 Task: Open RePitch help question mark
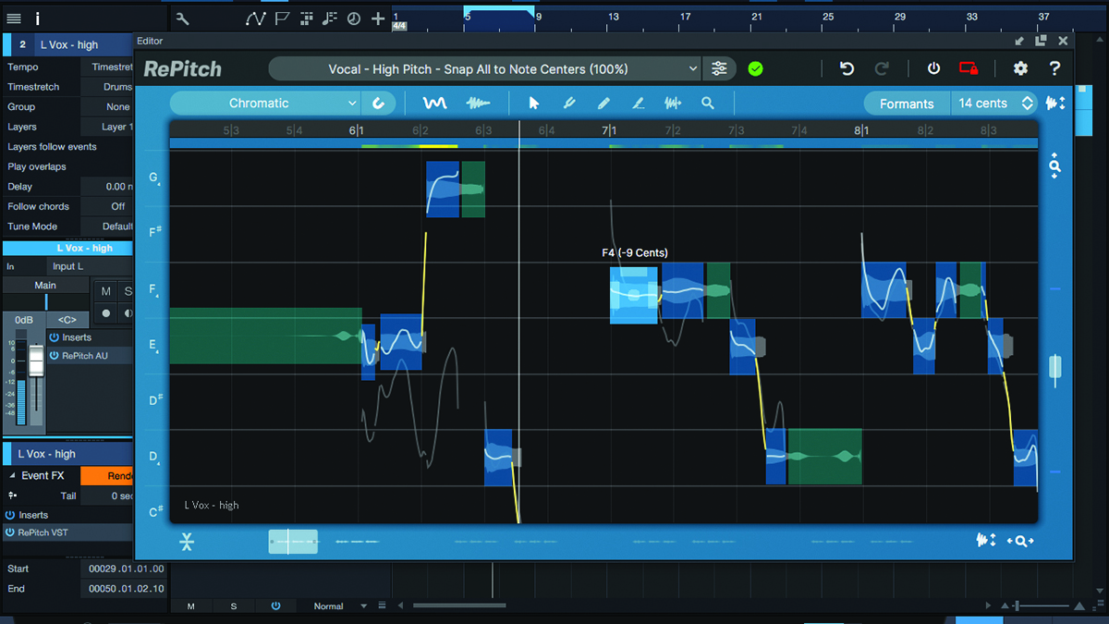click(x=1054, y=68)
